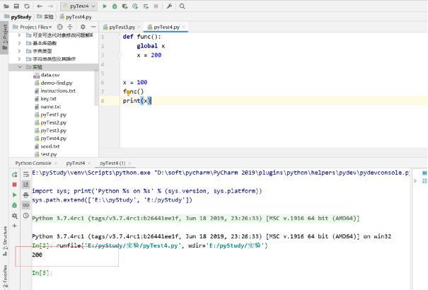This screenshot has height=290, width=428.
Task: Open Search Everywhere magnifier icon
Action: point(182,6)
